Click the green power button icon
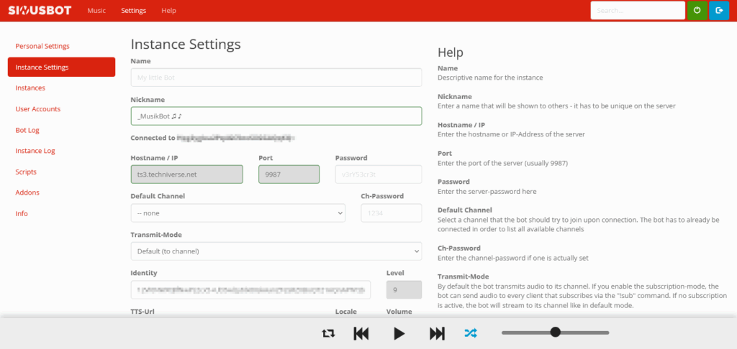 click(697, 11)
